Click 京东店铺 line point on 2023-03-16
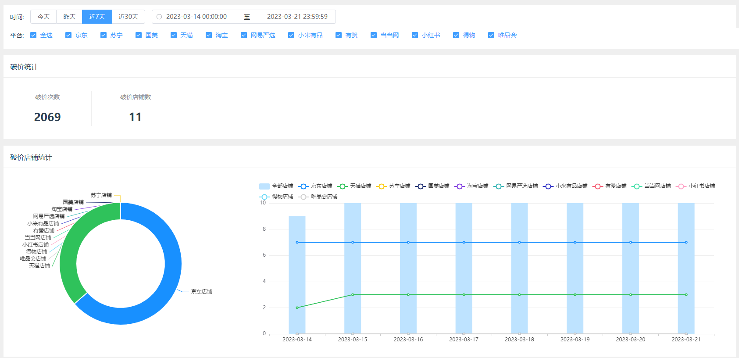739x358 pixels. click(408, 242)
